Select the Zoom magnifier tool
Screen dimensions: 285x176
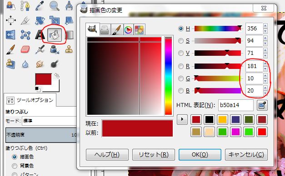(55, 6)
